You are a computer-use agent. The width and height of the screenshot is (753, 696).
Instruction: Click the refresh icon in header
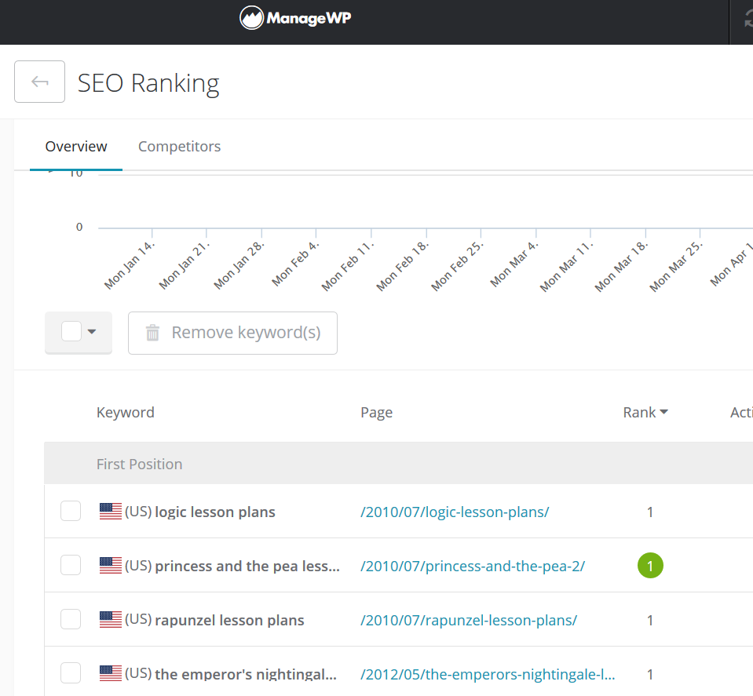click(x=748, y=20)
